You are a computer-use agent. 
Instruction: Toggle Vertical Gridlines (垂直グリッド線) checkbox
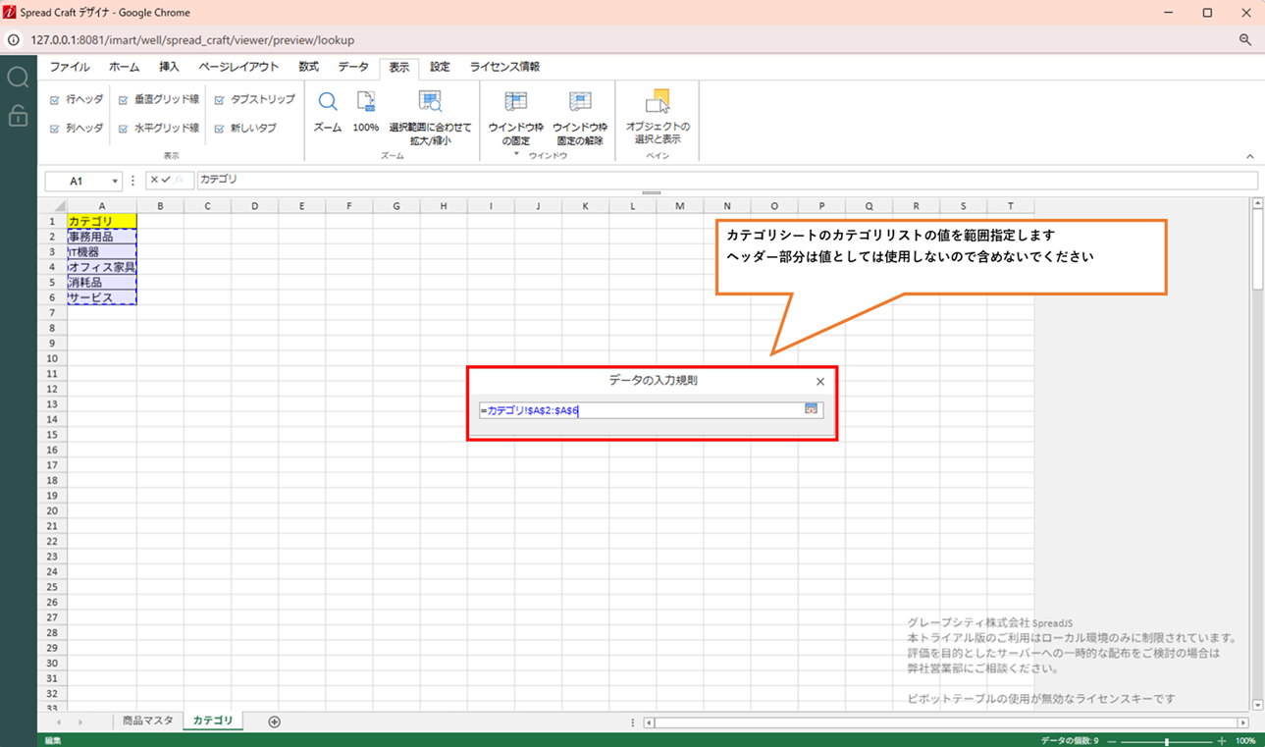coord(123,100)
